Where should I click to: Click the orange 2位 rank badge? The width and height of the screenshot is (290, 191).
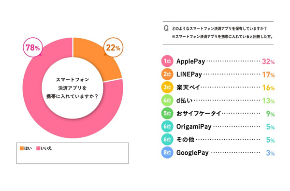point(167,74)
